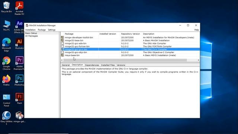Viewport: 238px width, 134px height.
Task: Select the mingw-get desktop shortcut
Action: [x=19, y=117]
